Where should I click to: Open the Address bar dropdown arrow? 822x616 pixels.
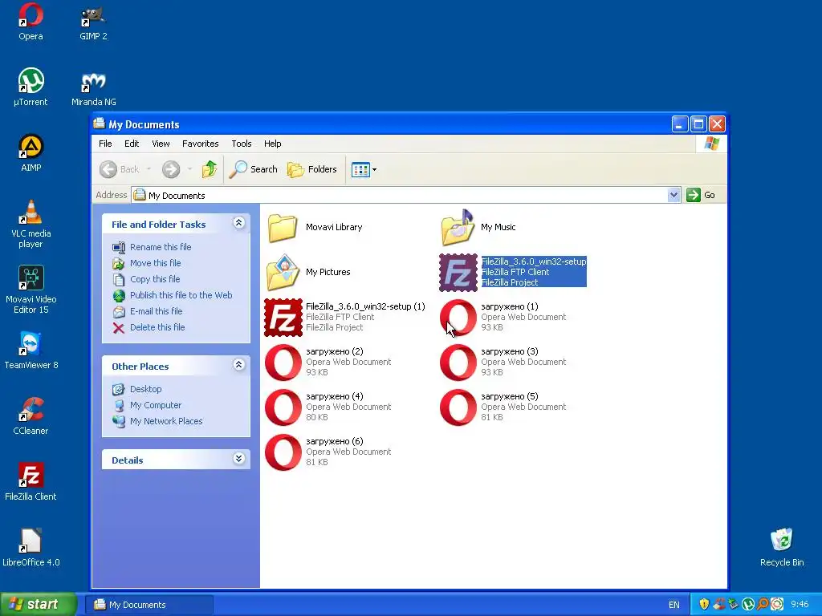tap(674, 196)
